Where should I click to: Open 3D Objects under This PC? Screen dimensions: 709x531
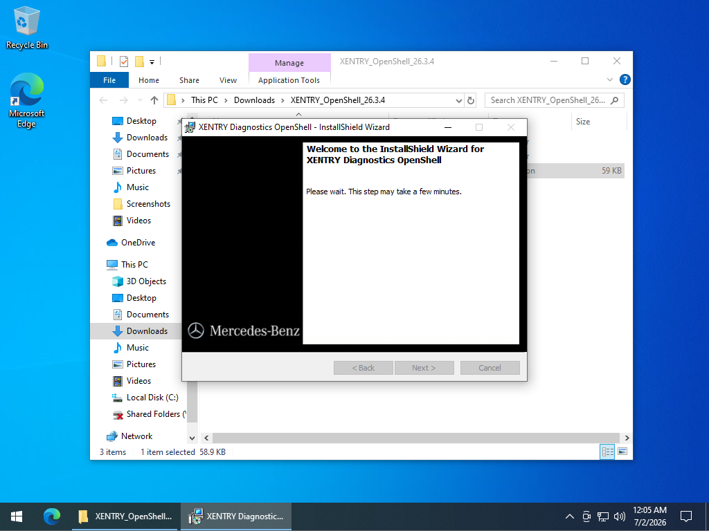click(146, 281)
